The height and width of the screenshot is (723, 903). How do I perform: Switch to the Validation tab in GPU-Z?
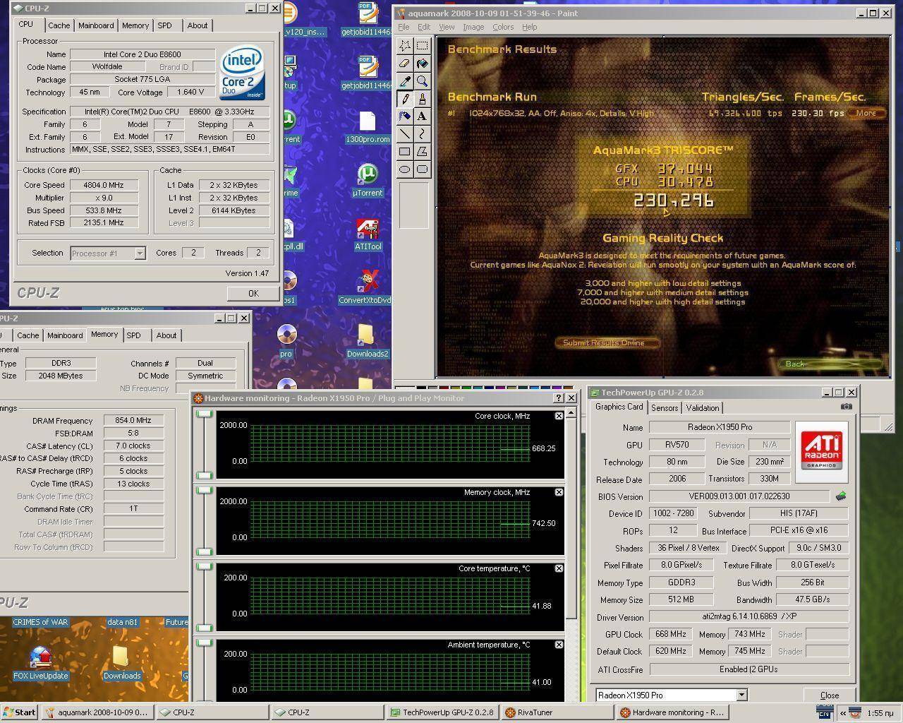(x=703, y=408)
